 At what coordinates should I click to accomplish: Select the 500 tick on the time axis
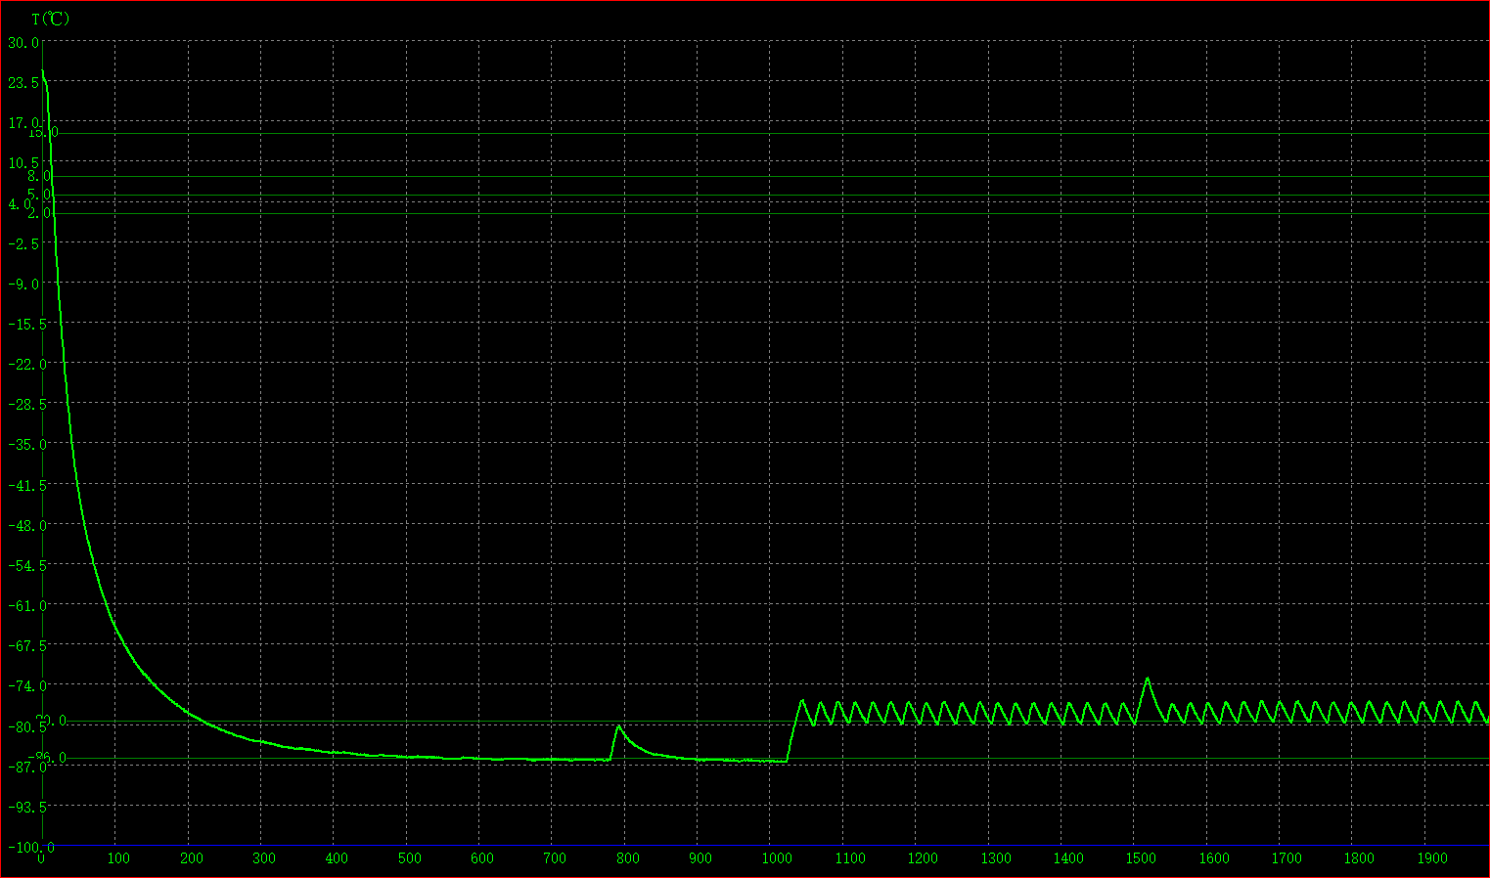pyautogui.click(x=409, y=858)
